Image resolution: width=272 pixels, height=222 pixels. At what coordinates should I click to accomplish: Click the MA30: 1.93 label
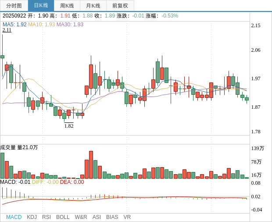point(70,25)
